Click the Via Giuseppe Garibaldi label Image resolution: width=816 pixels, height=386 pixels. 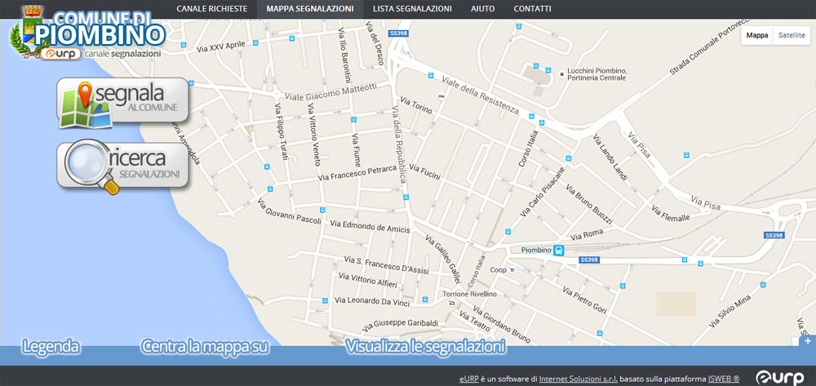coord(401,325)
